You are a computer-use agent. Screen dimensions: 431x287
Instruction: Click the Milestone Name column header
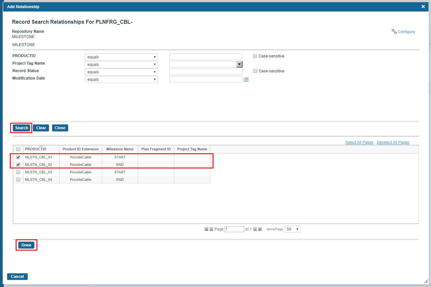pos(120,149)
